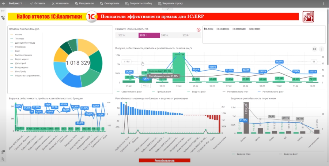The height and width of the screenshot is (166, 329).
Task: Click the tall red bar in unit profitability chart
Action: (x=220, y=124)
